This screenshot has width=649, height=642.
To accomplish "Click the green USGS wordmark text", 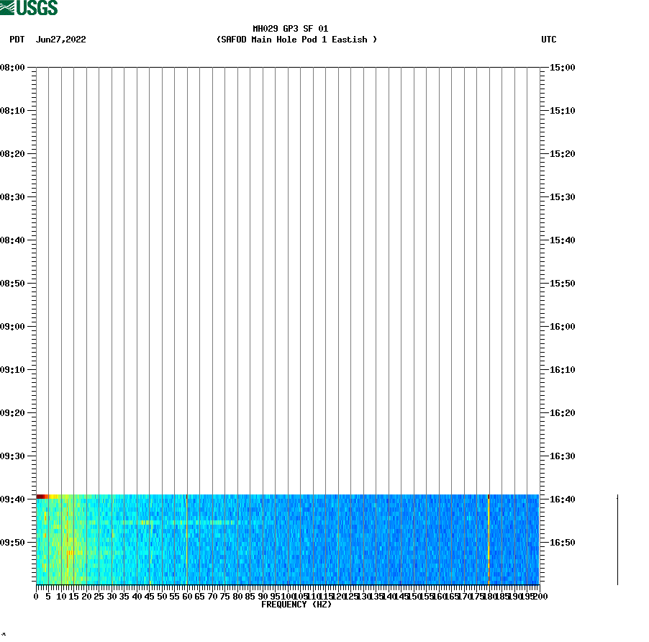I will pyautogui.click(x=36, y=7).
